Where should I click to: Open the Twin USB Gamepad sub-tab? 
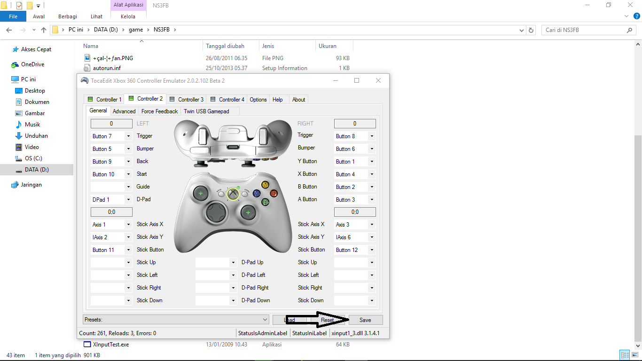[x=206, y=111]
